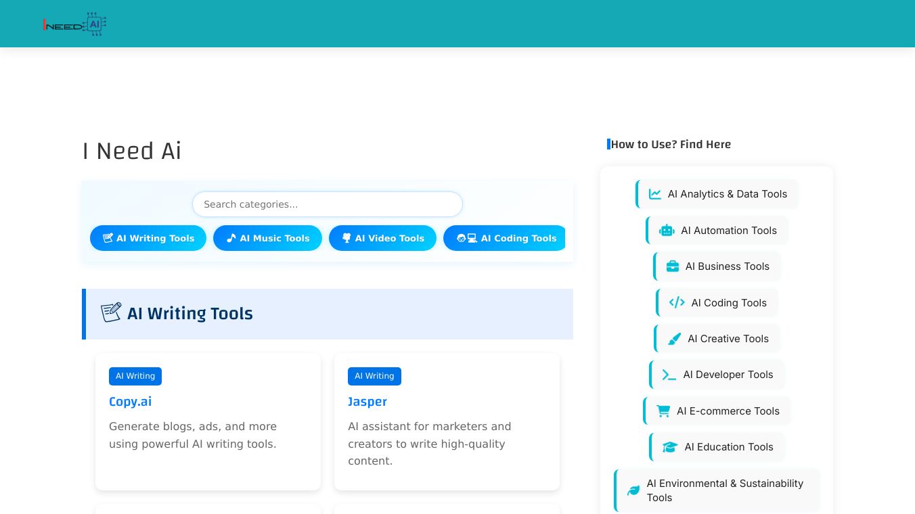Click the AI Writing tag on Jasper card
The image size is (915, 514).
pyautogui.click(x=374, y=376)
